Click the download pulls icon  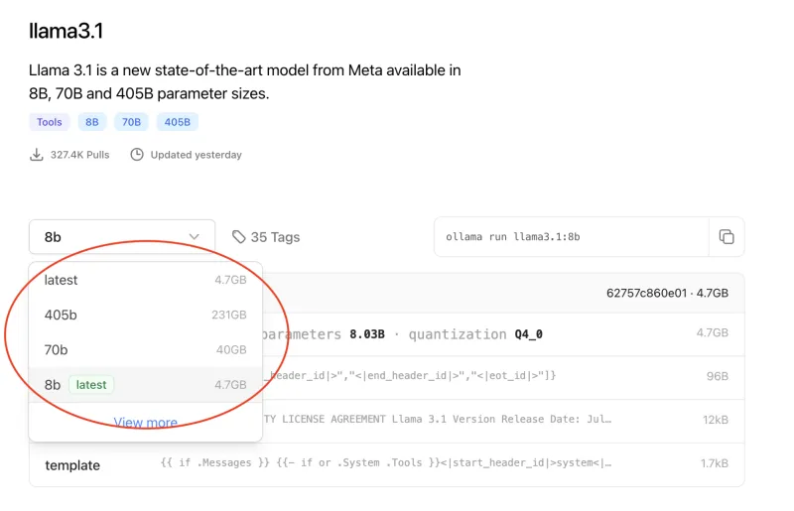point(37,155)
